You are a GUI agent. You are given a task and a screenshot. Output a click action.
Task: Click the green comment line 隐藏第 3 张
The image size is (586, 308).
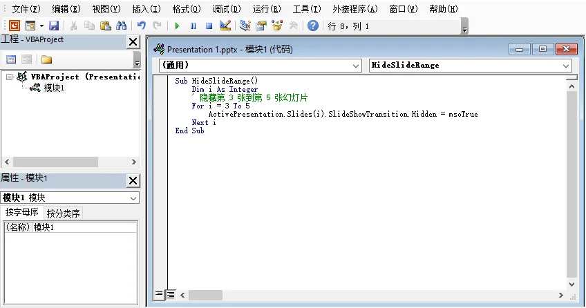249,98
